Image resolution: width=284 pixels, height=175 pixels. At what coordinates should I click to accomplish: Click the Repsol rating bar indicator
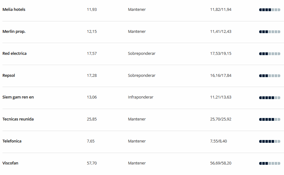[270, 76]
